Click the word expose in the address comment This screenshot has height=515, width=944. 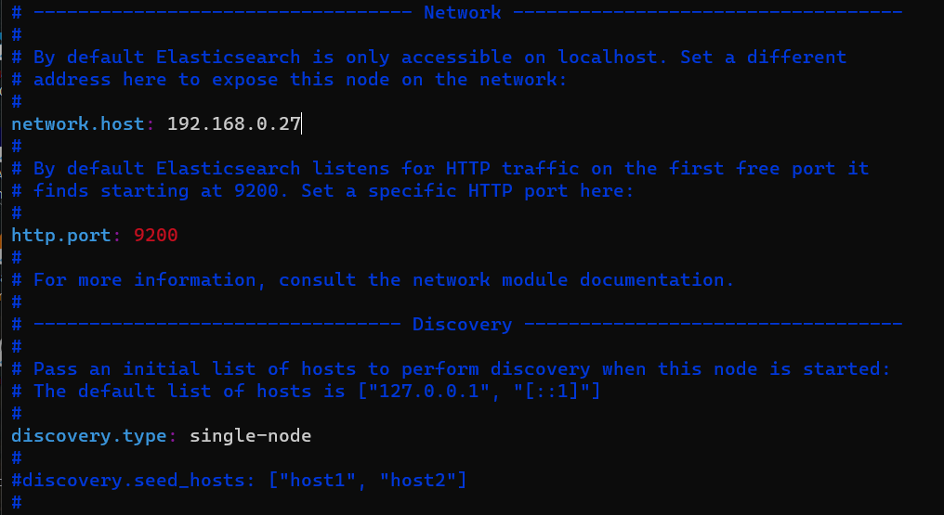coord(245,79)
